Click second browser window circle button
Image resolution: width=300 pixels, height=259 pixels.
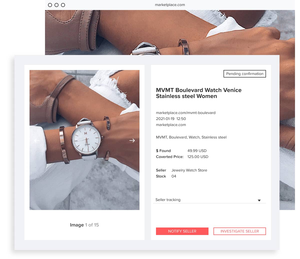pos(56,5)
